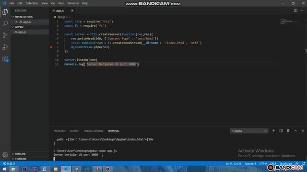Screen dimensions: 307x172
Task: Toggle the breakpoint on line 7
Action: pyautogui.click(x=51, y=47)
